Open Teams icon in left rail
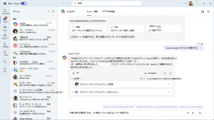214x120 pixels. coord(5,27)
